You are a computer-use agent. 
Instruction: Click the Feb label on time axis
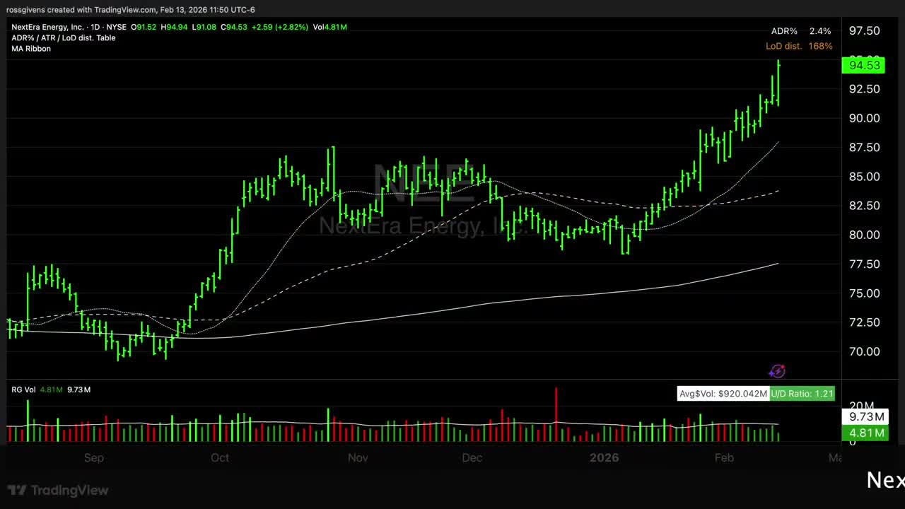(x=724, y=457)
